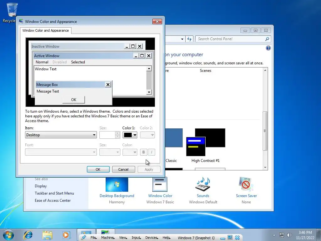Open the Screen Saver icon

(246, 185)
